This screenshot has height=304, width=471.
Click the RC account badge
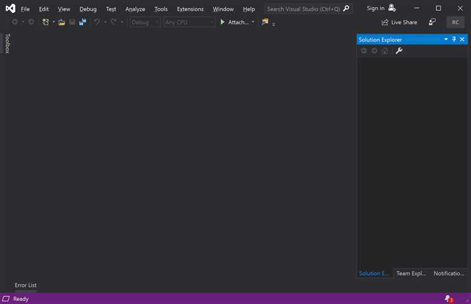point(455,22)
